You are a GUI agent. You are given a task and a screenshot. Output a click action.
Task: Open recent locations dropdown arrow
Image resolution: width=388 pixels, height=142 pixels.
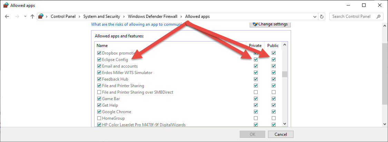coord(25,16)
